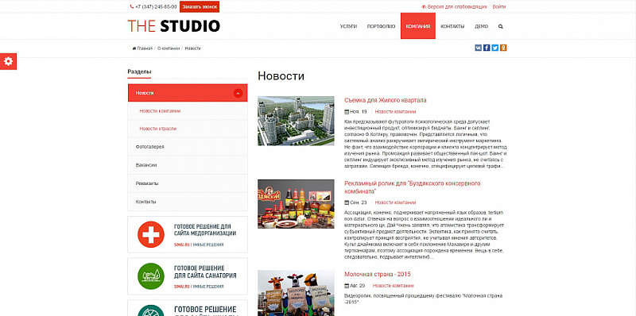Open Фотогалерея sidebar section
Image resolution: width=636 pixels, height=316 pixels.
click(188, 147)
